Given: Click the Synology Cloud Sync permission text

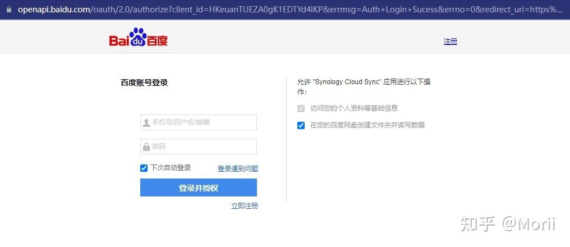Looking at the screenshot, I should 364,86.
